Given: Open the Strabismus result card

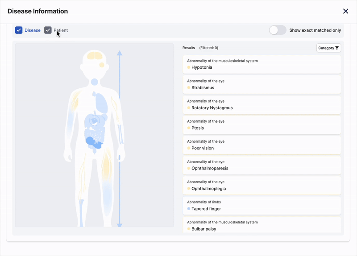Looking at the screenshot, I should point(262,84).
